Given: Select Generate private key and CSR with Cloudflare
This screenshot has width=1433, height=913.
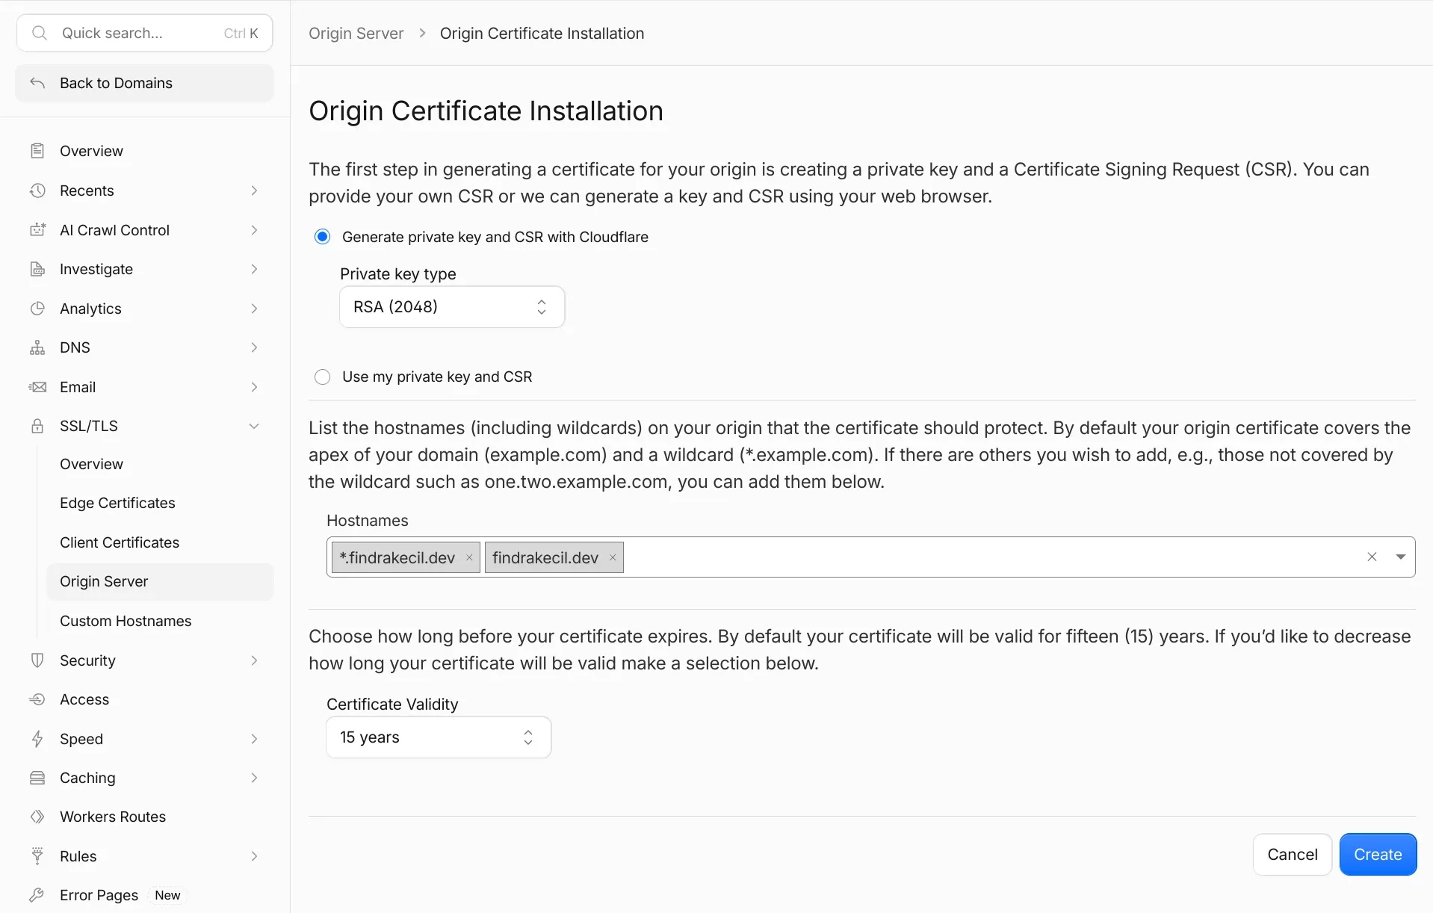Looking at the screenshot, I should point(322,237).
